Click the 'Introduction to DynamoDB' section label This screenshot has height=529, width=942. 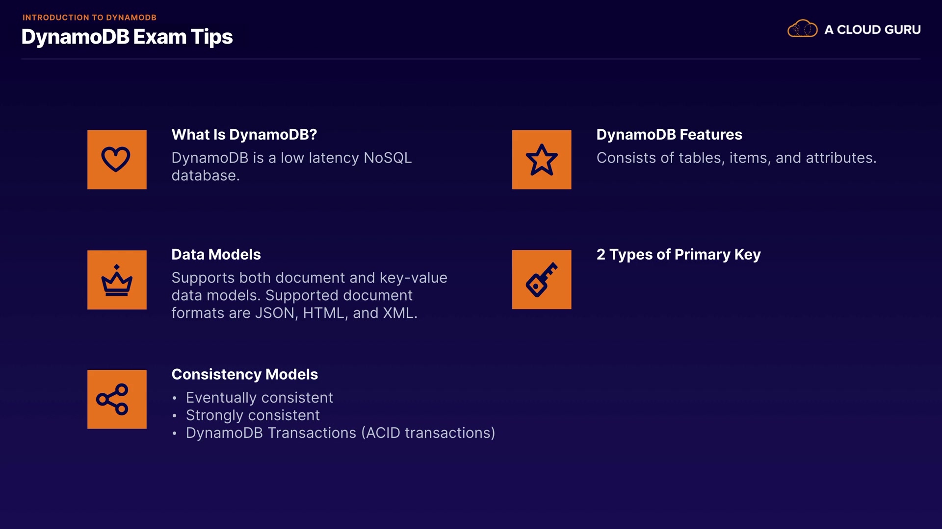coord(89,18)
